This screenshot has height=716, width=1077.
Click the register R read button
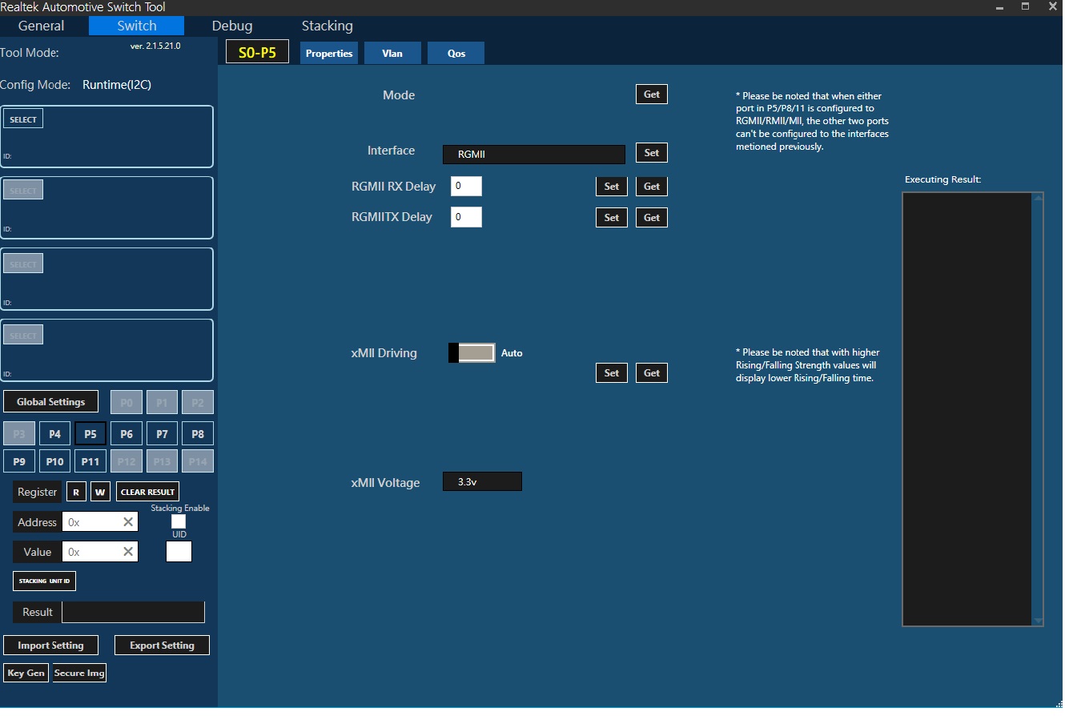click(76, 492)
